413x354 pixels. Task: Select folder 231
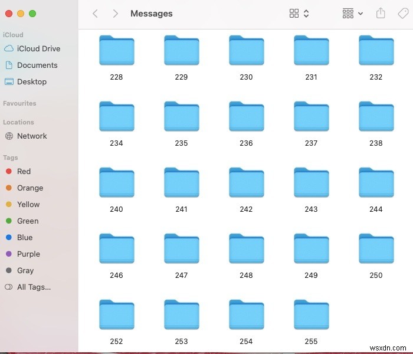pos(312,50)
